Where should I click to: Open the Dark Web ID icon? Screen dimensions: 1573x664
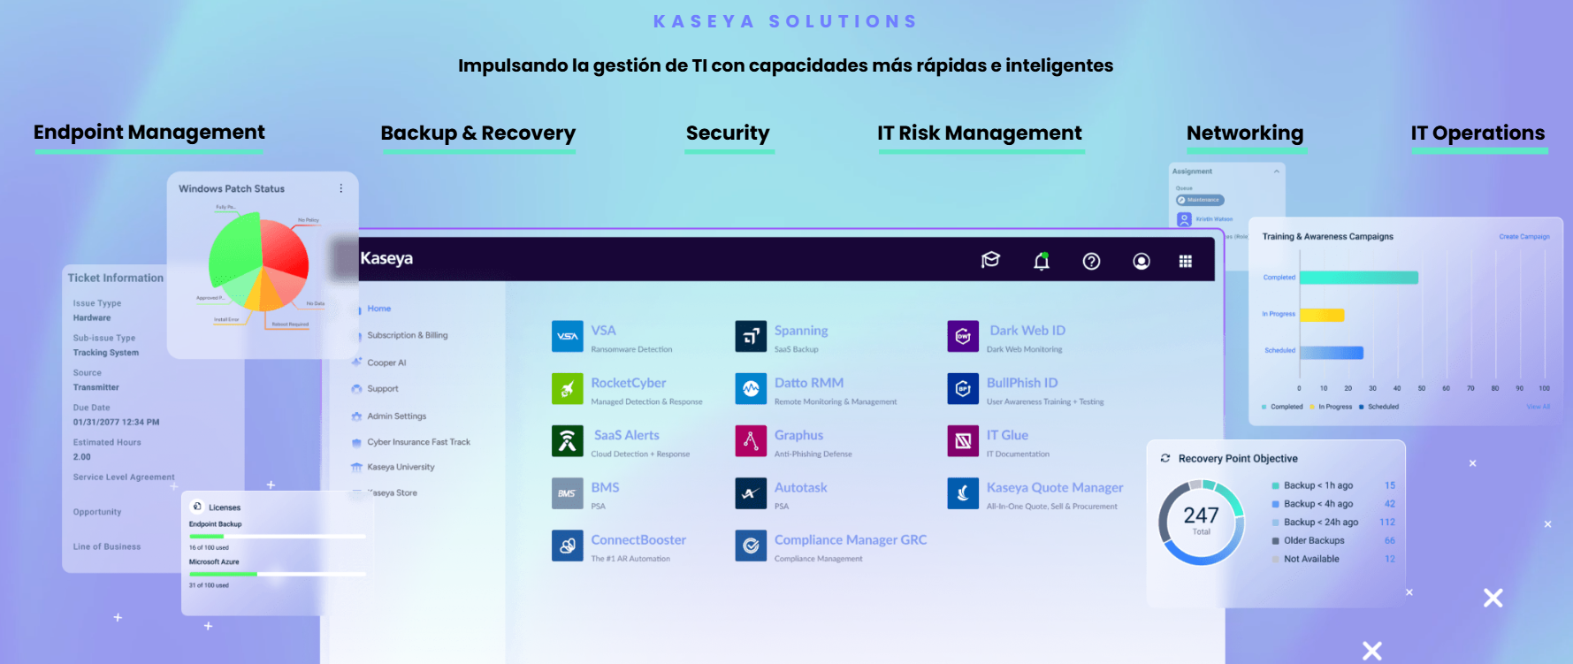click(962, 337)
